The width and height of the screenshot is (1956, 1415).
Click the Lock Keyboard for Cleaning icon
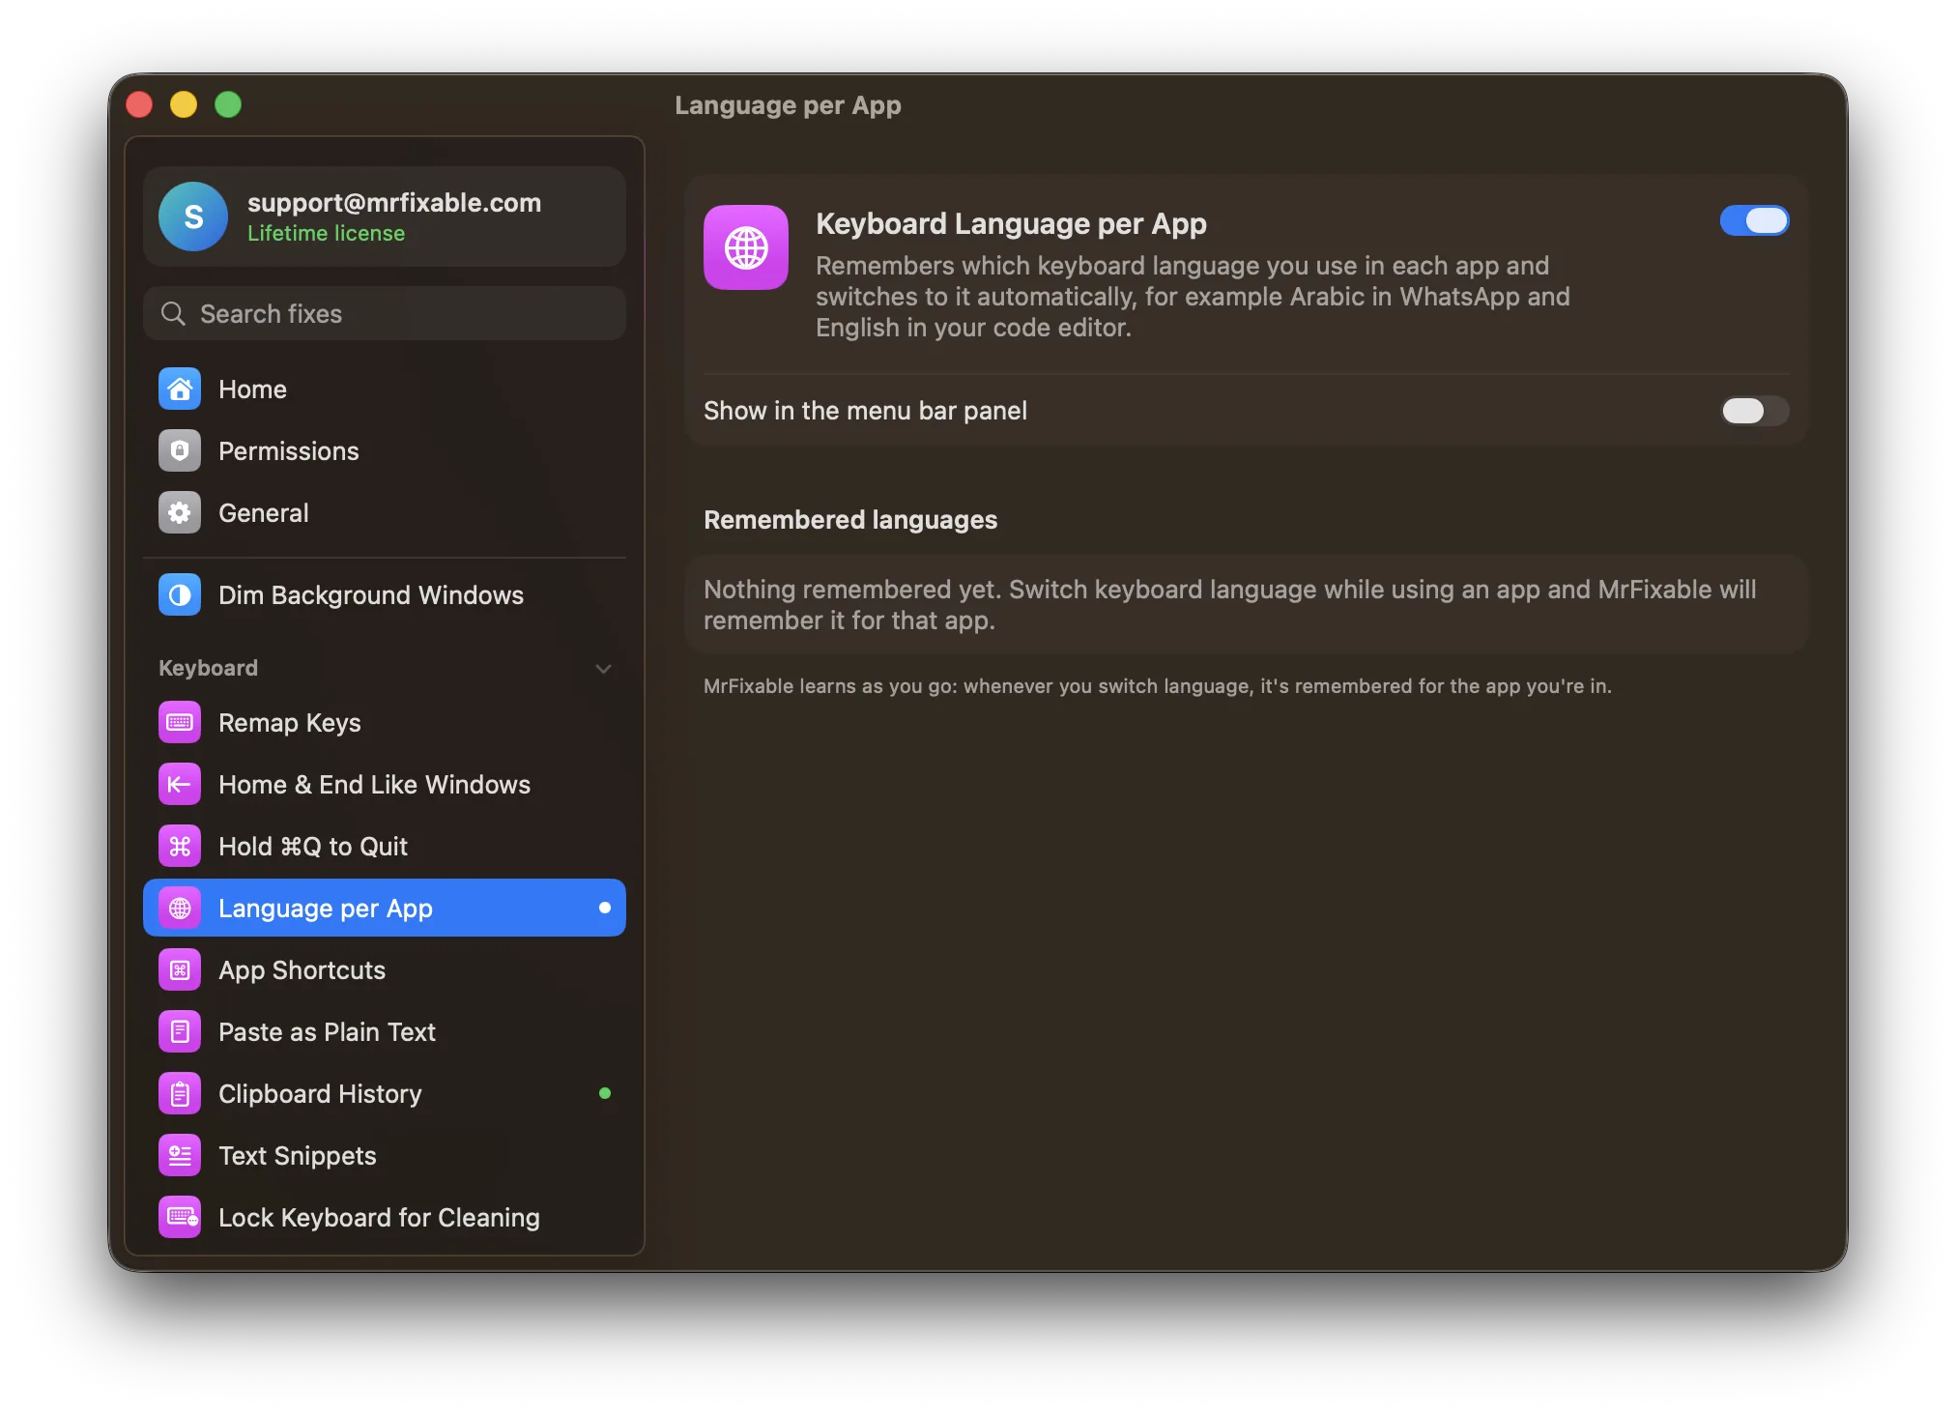tap(180, 1217)
